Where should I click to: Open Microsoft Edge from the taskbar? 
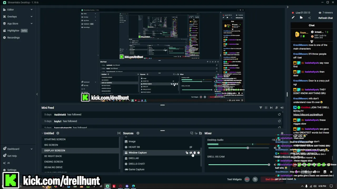pos(133,186)
